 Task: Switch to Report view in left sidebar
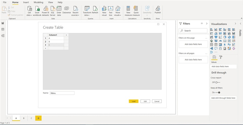click(3, 23)
